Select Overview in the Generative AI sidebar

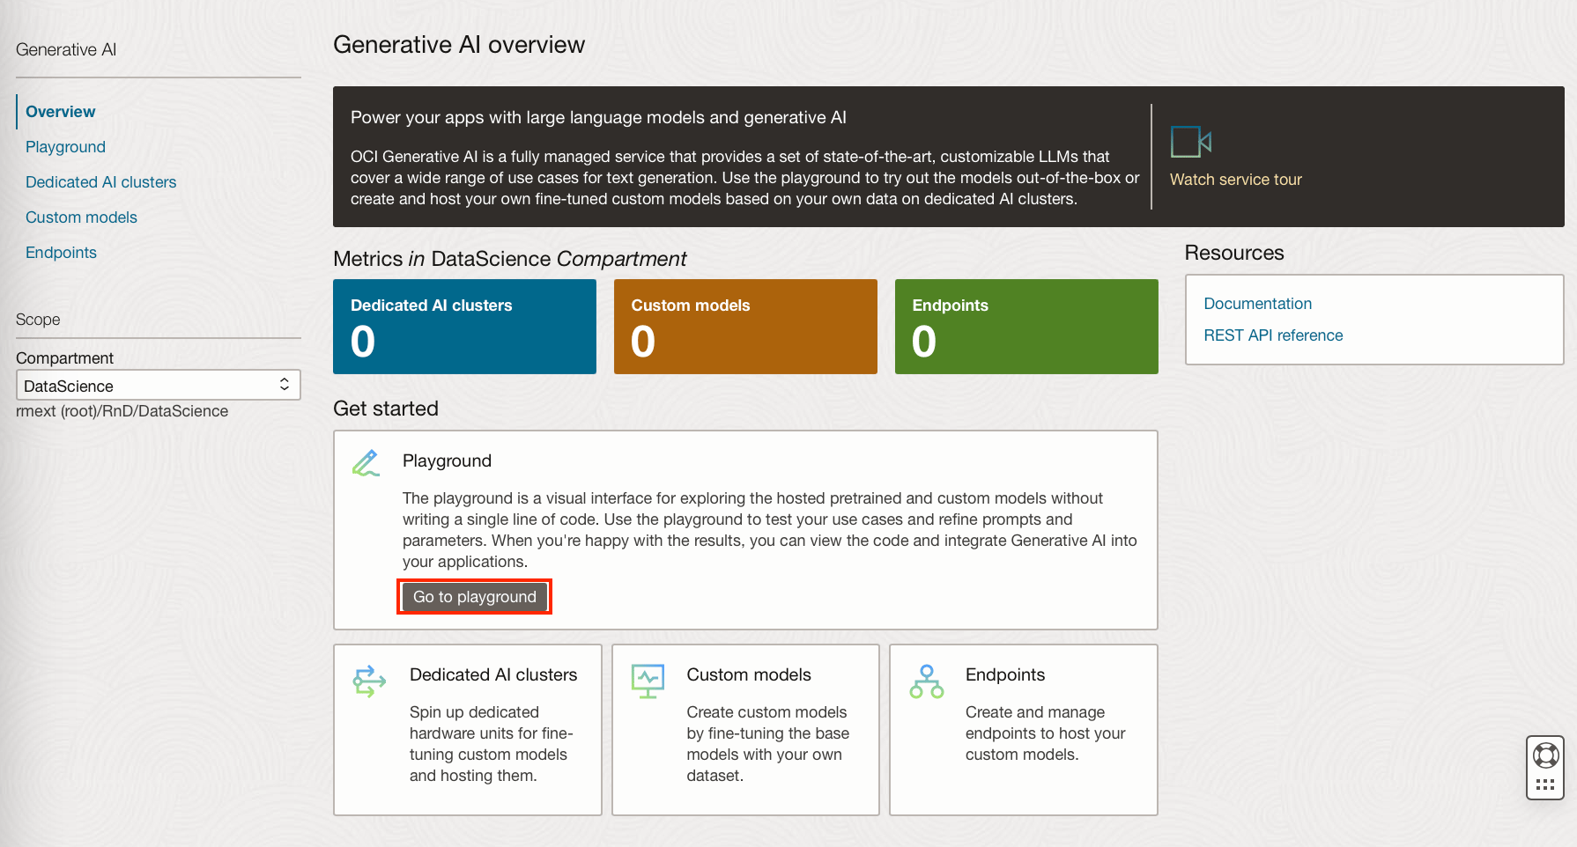60,112
